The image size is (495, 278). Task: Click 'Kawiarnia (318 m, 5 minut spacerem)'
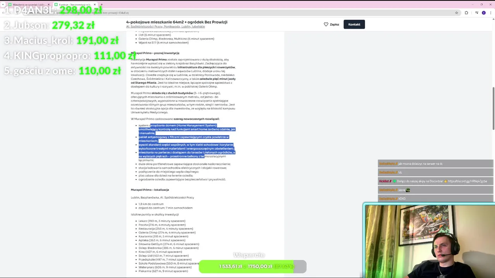click(163, 236)
